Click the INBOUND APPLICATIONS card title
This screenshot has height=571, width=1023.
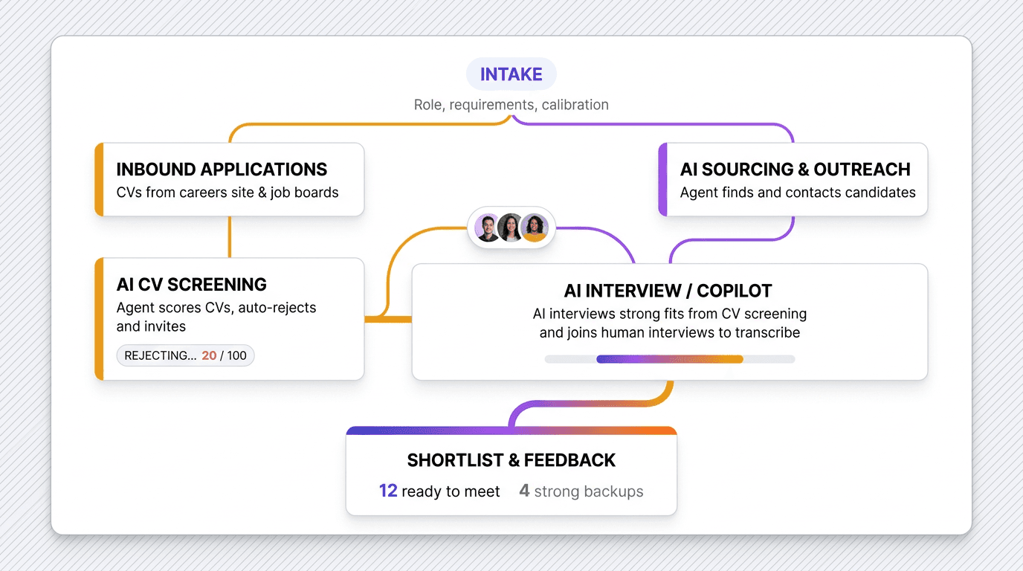click(x=221, y=169)
